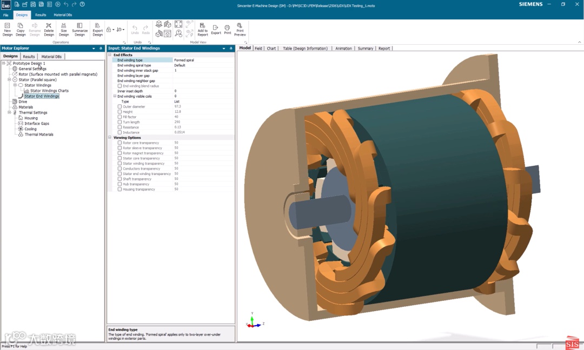Check the Fill factor checkbox

pyautogui.click(x=120, y=117)
